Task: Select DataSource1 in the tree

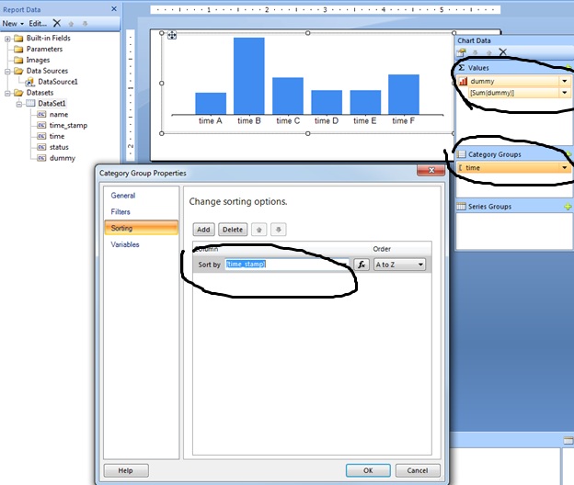Action: pos(58,82)
